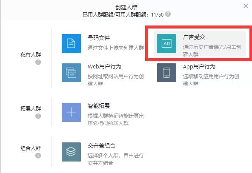
Task: Open the question mark help beside 11/50 quota
Action: (168, 14)
